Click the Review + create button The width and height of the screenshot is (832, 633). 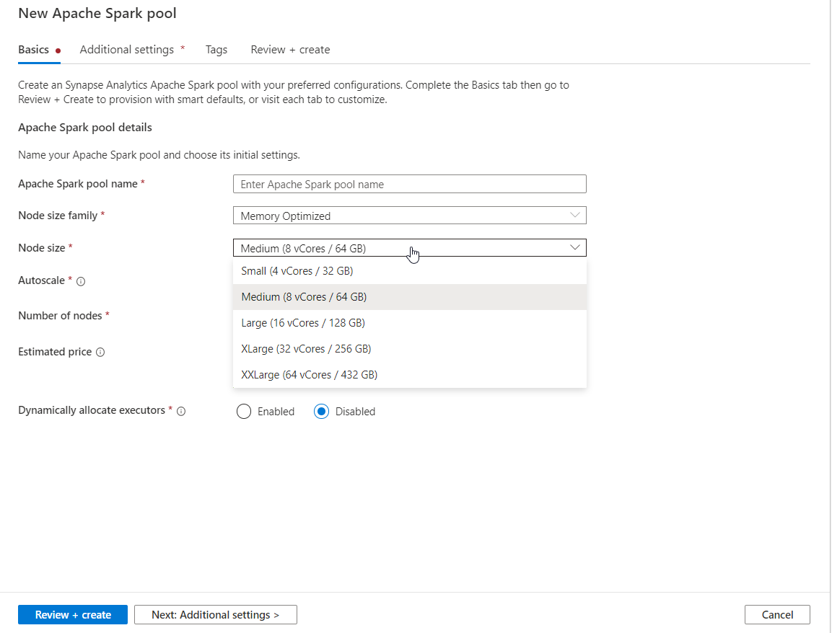(72, 614)
